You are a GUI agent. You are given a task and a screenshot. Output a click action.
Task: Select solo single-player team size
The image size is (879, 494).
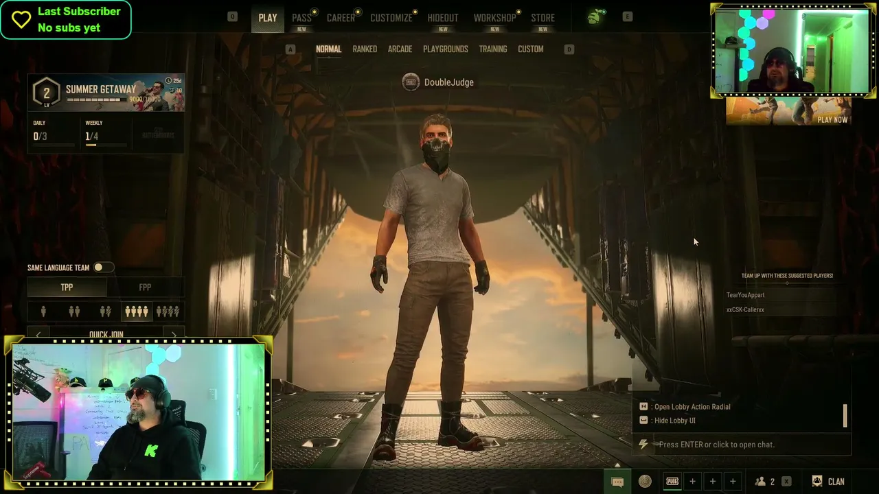[x=43, y=312]
